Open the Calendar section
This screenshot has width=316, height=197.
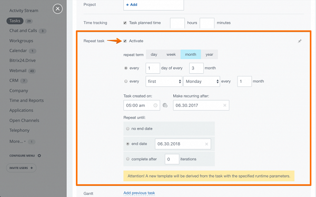pyautogui.click(x=18, y=51)
